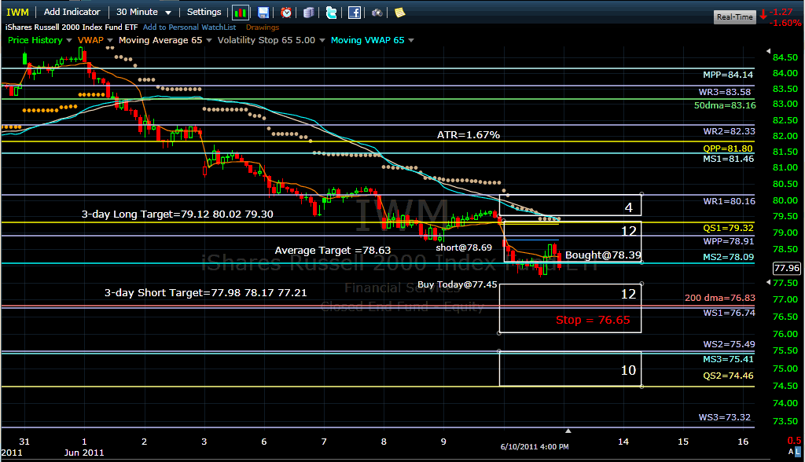Image resolution: width=805 pixels, height=462 pixels.
Task: Expand the Volatility Stop 65 5.00 dropdown arrow
Action: coord(322,40)
